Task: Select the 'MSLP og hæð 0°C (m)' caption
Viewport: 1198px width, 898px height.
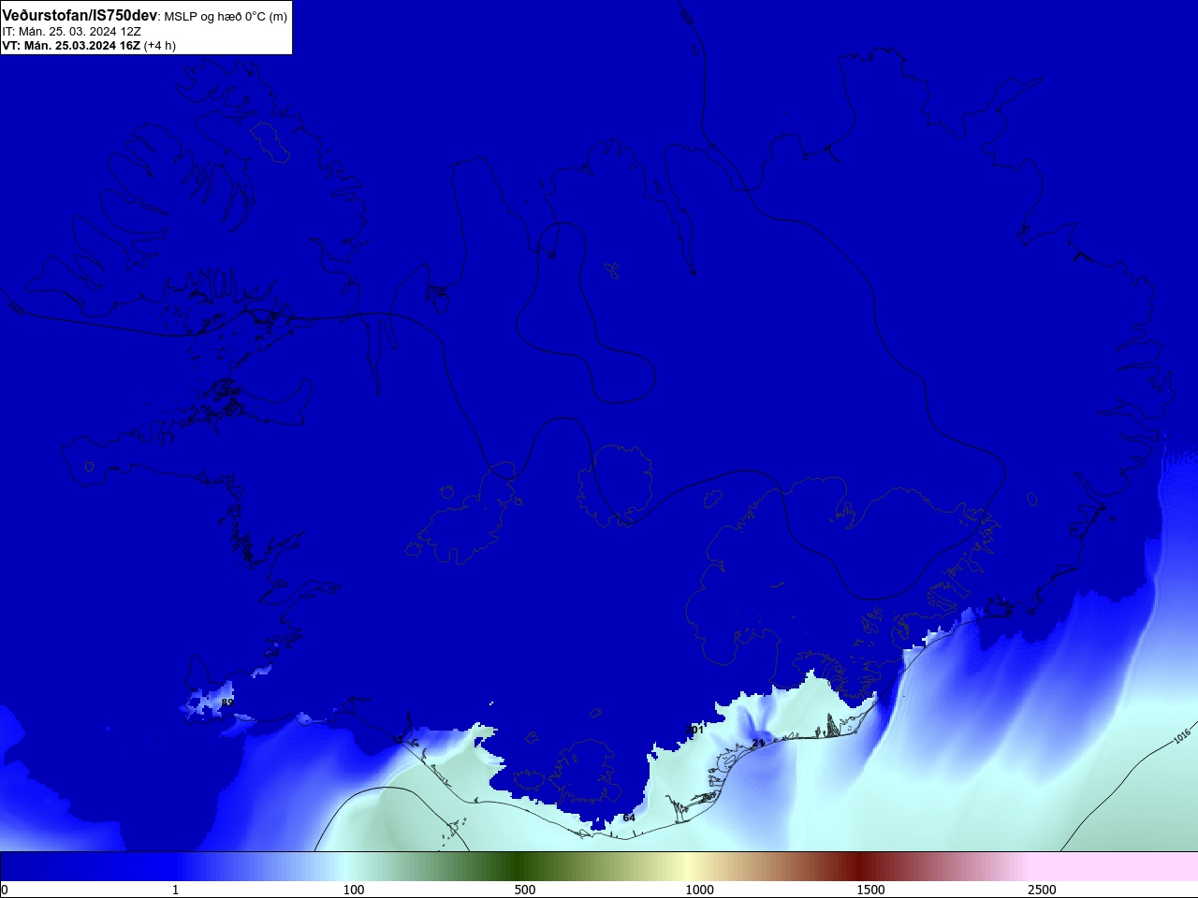Action: pyautogui.click(x=226, y=17)
